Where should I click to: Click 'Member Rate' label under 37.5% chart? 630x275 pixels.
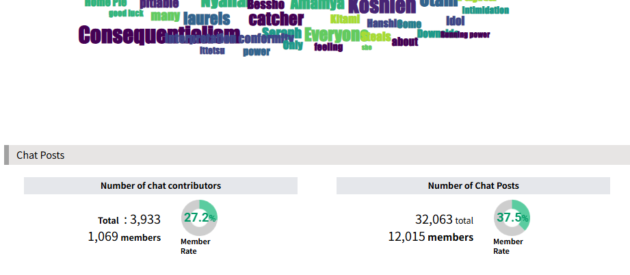coord(508,246)
